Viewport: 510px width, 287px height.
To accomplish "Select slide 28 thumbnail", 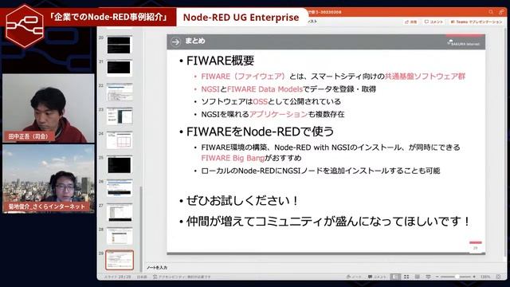I will tap(120, 237).
